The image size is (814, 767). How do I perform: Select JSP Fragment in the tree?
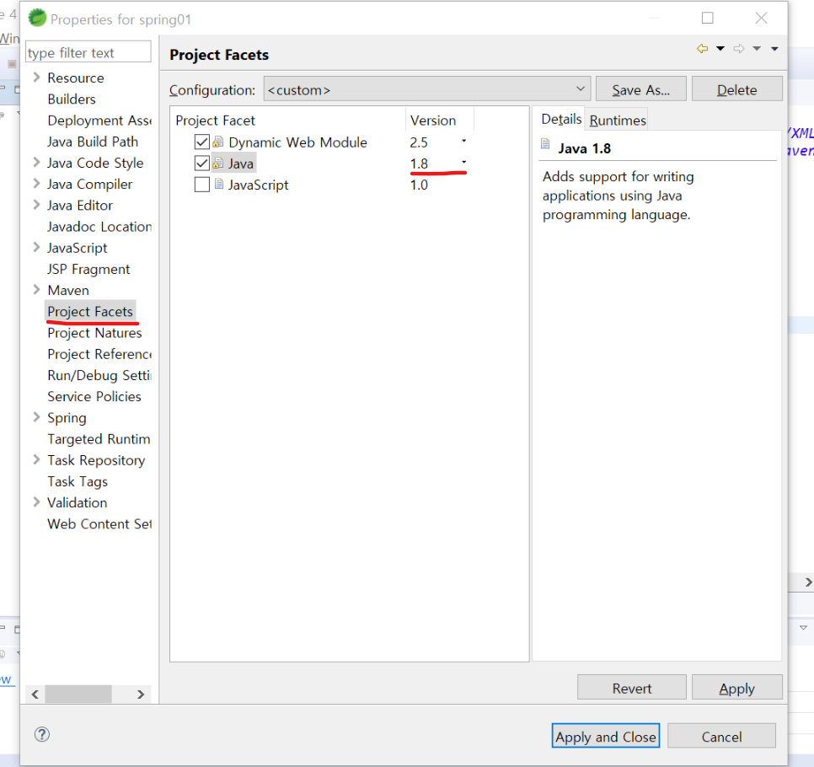pos(88,269)
